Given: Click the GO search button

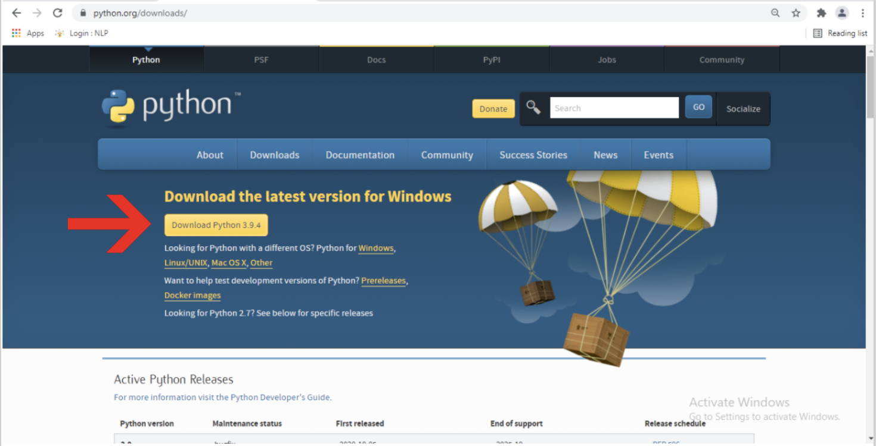Looking at the screenshot, I should [698, 107].
